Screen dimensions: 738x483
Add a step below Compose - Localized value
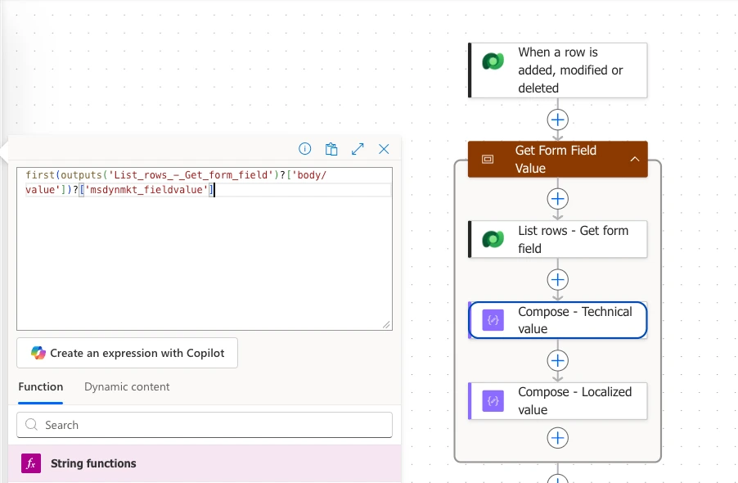coord(558,438)
